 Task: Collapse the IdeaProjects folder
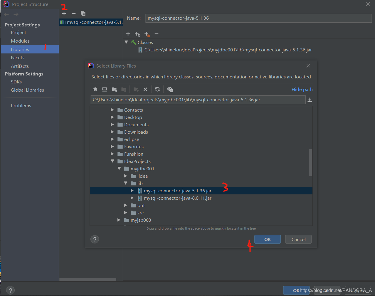tap(112, 161)
